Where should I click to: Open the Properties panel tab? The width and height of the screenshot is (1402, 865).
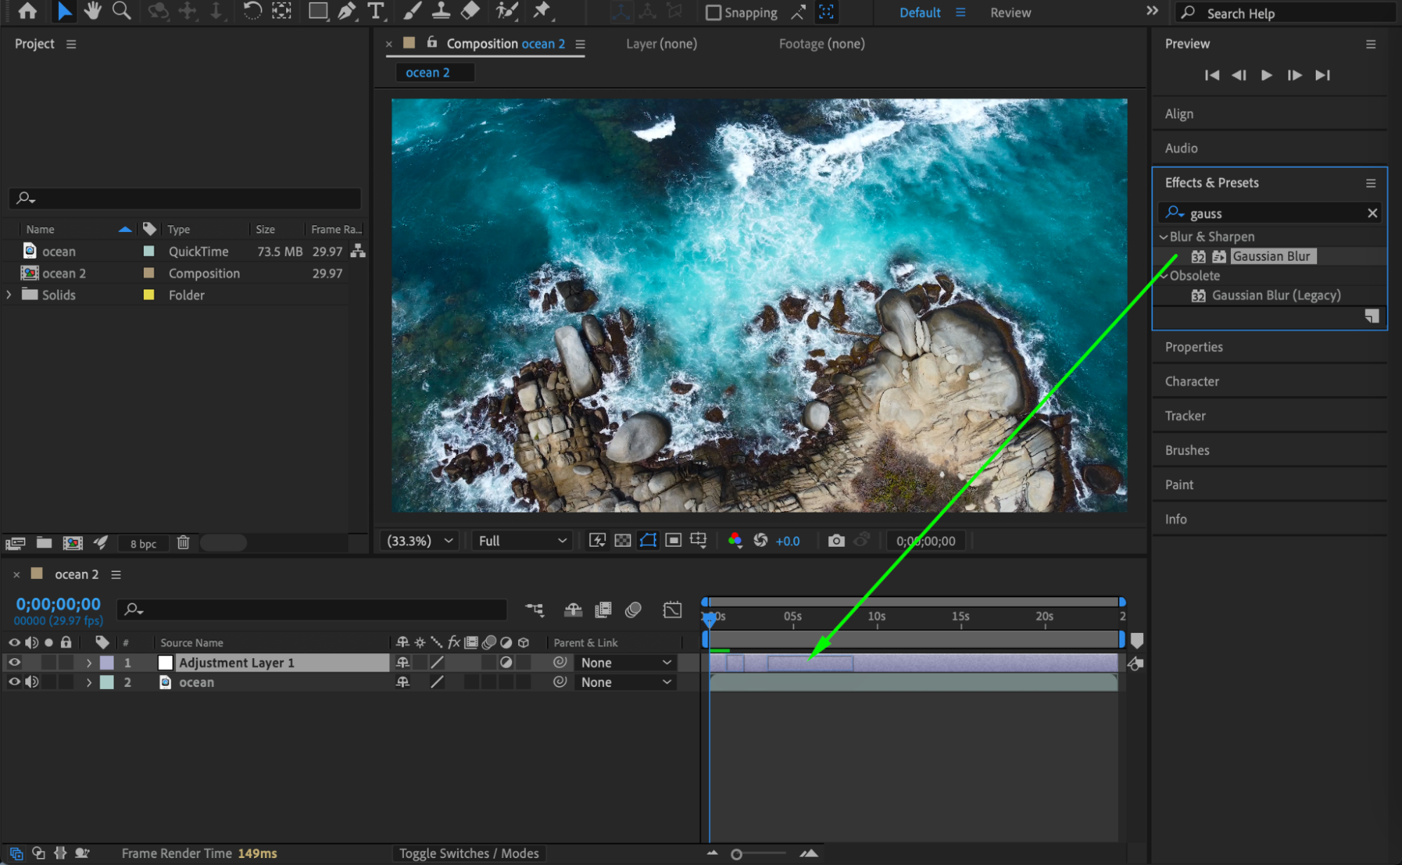click(x=1194, y=347)
